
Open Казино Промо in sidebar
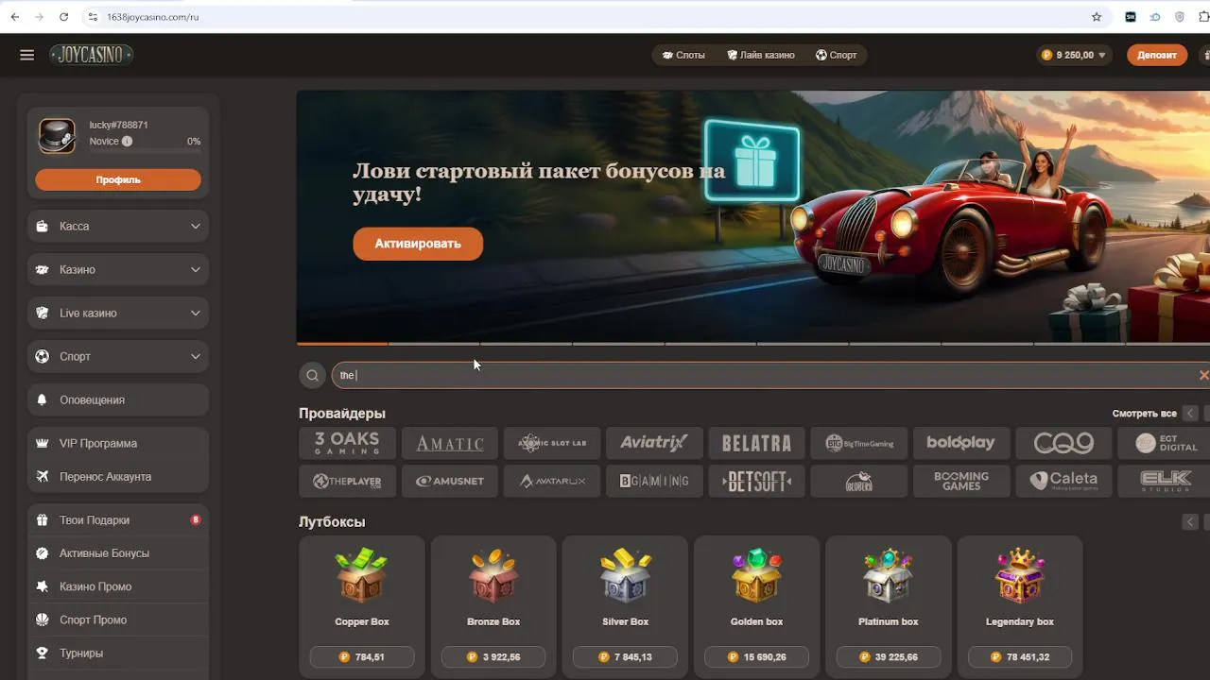(x=118, y=586)
